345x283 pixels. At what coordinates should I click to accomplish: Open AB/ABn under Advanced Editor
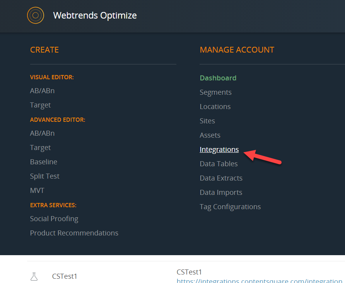coord(42,133)
